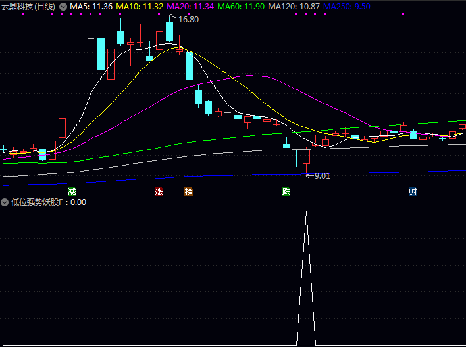This screenshot has height=347, width=466.
Task: Select the MA20: 11.34 label
Action: pyautogui.click(x=190, y=6)
